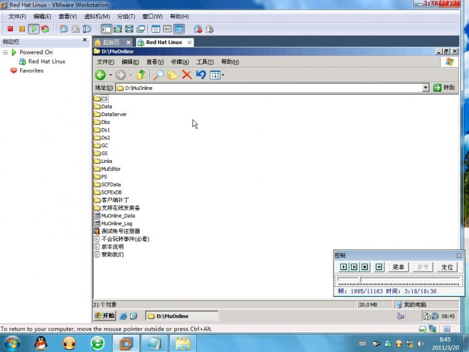Click the 定位 button in control panel
This screenshot has width=469, height=352.
[x=447, y=267]
